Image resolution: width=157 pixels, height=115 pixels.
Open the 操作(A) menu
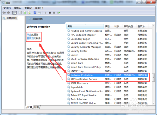[x=18, y=8]
